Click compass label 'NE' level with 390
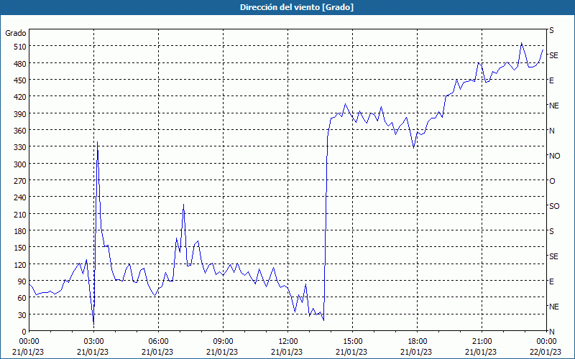Image resolution: width=575 pixels, height=359 pixels. 553,106
